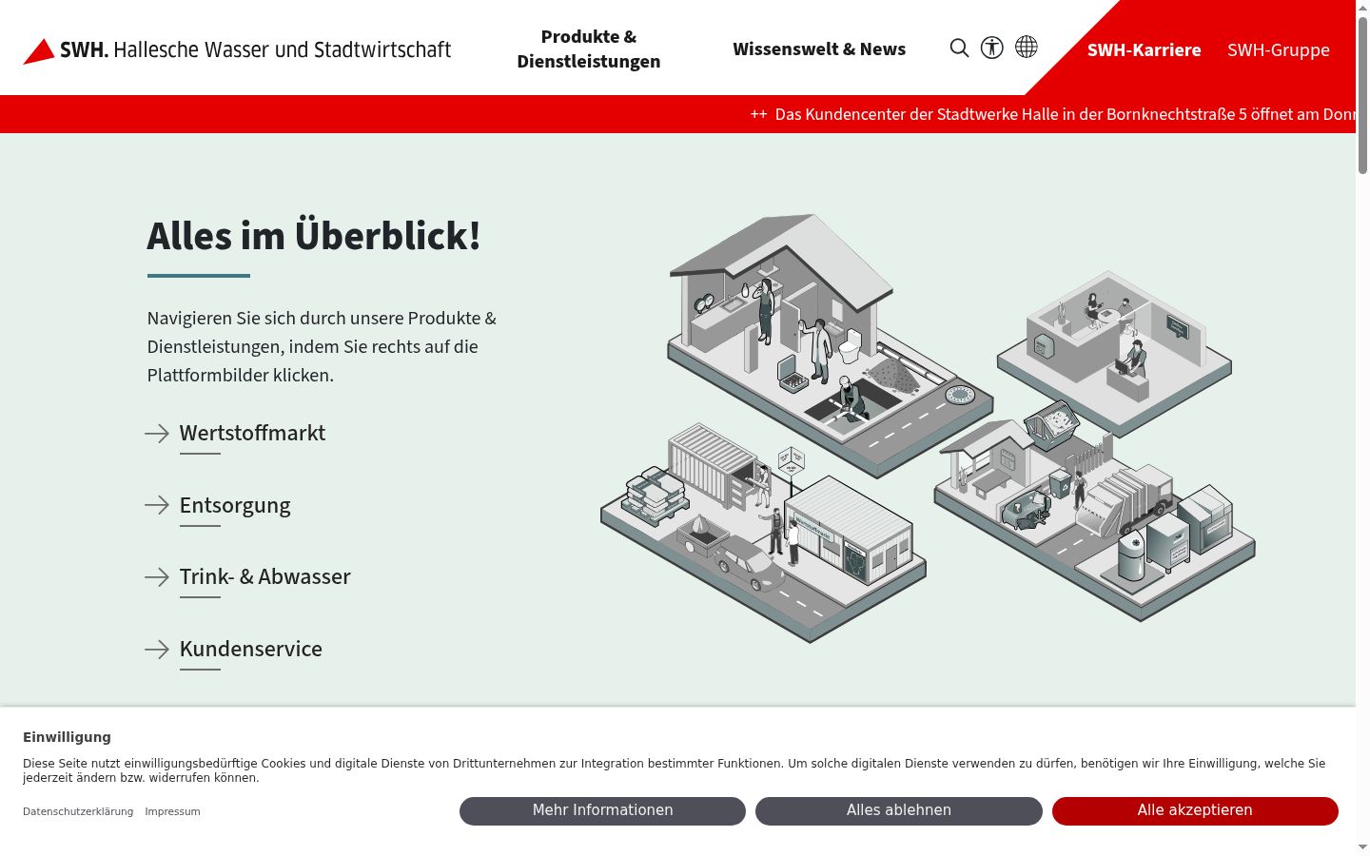The image size is (1370, 856).
Task: Select the waste disposal truck platform illustration
Action: point(1094,514)
